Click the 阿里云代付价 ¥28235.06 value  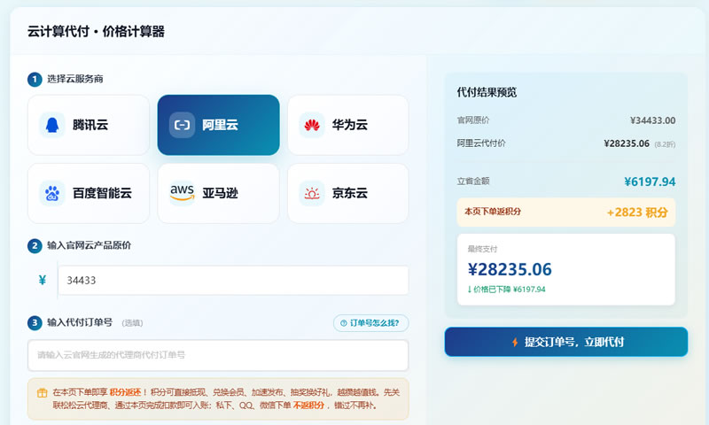pos(627,143)
